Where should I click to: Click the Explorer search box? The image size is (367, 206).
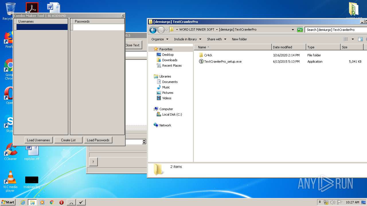(x=335, y=29)
